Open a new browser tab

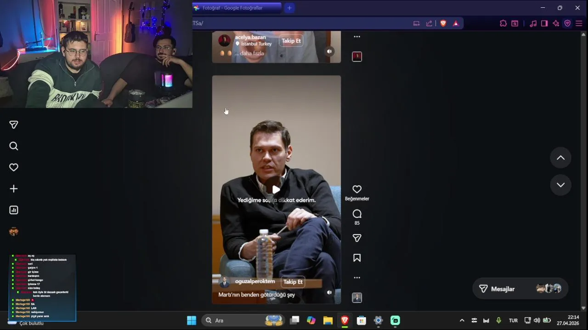coord(289,8)
